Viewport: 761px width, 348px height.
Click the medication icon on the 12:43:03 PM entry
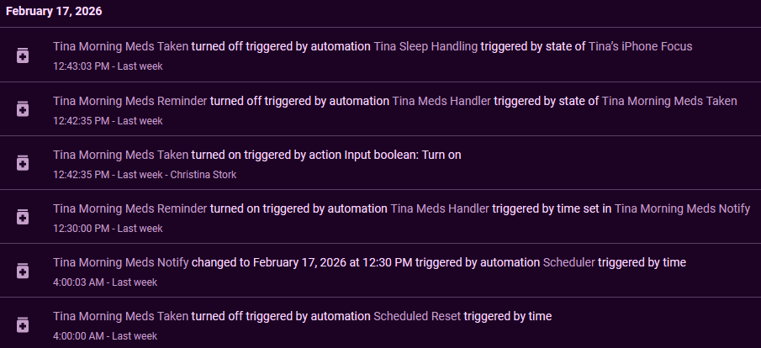[23, 55]
